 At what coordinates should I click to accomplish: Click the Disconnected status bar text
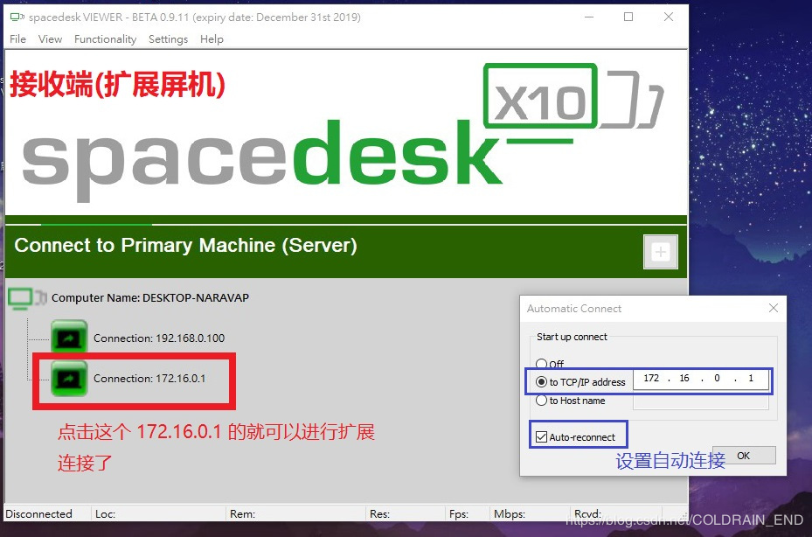[x=38, y=513]
